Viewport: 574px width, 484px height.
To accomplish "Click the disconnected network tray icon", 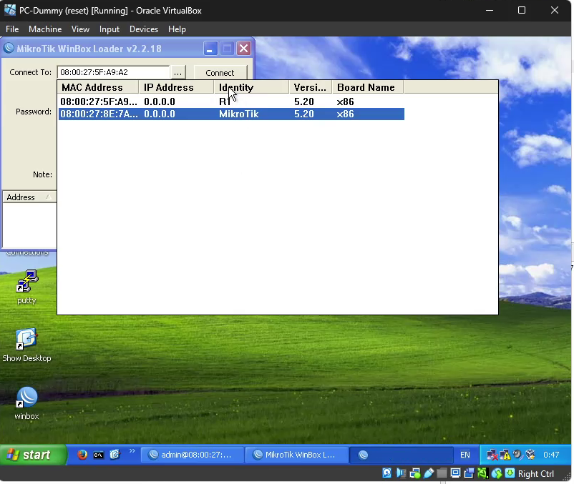I will pyautogui.click(x=492, y=455).
